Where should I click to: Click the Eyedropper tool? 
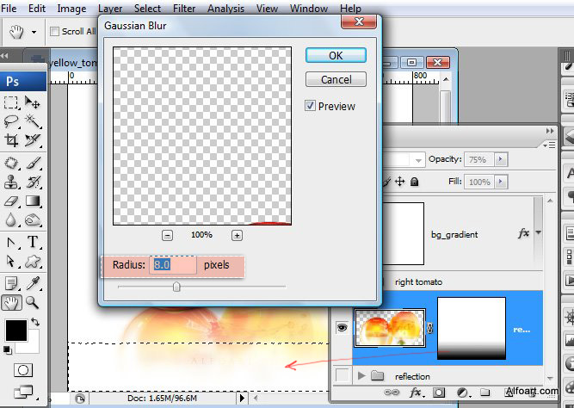point(34,282)
